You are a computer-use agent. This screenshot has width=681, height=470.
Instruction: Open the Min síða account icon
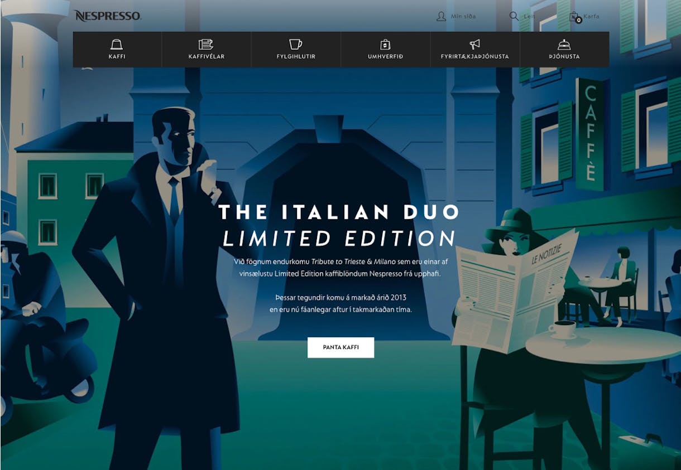click(441, 16)
